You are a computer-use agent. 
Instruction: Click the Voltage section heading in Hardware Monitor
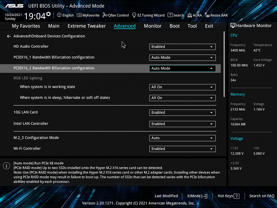[237, 139]
